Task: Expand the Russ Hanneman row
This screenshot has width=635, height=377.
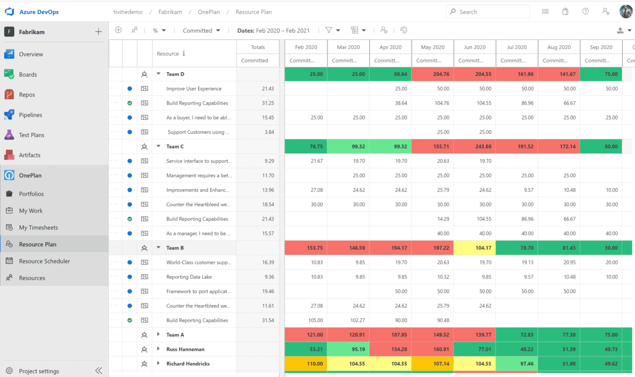Action: (158, 349)
